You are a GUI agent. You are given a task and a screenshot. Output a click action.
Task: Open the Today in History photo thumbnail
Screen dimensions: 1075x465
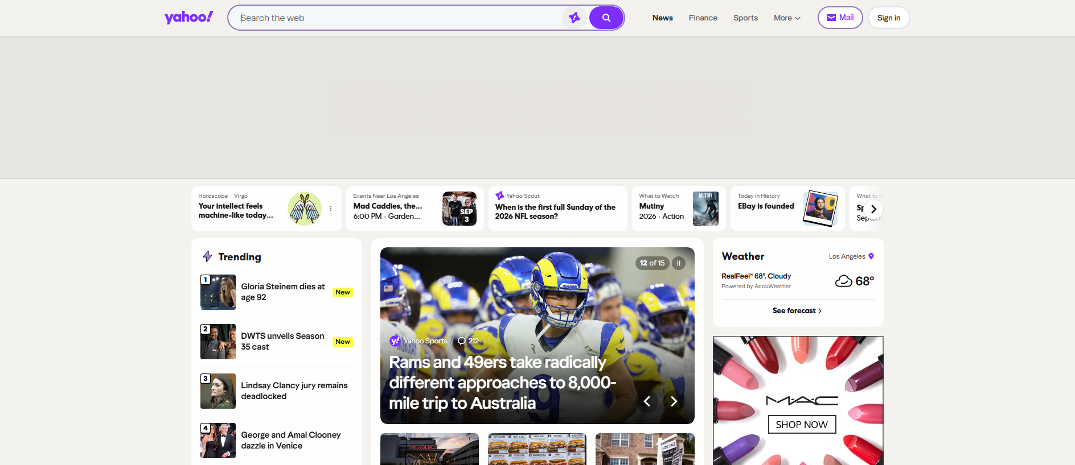click(x=820, y=209)
